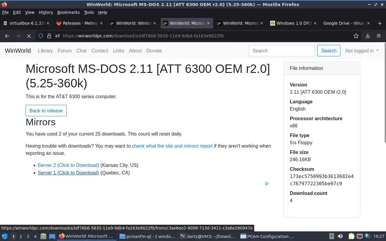Switch to pcmanfm-qt taskbar window
Image resolution: width=386 pixels, height=241 pixels.
pyautogui.click(x=147, y=236)
